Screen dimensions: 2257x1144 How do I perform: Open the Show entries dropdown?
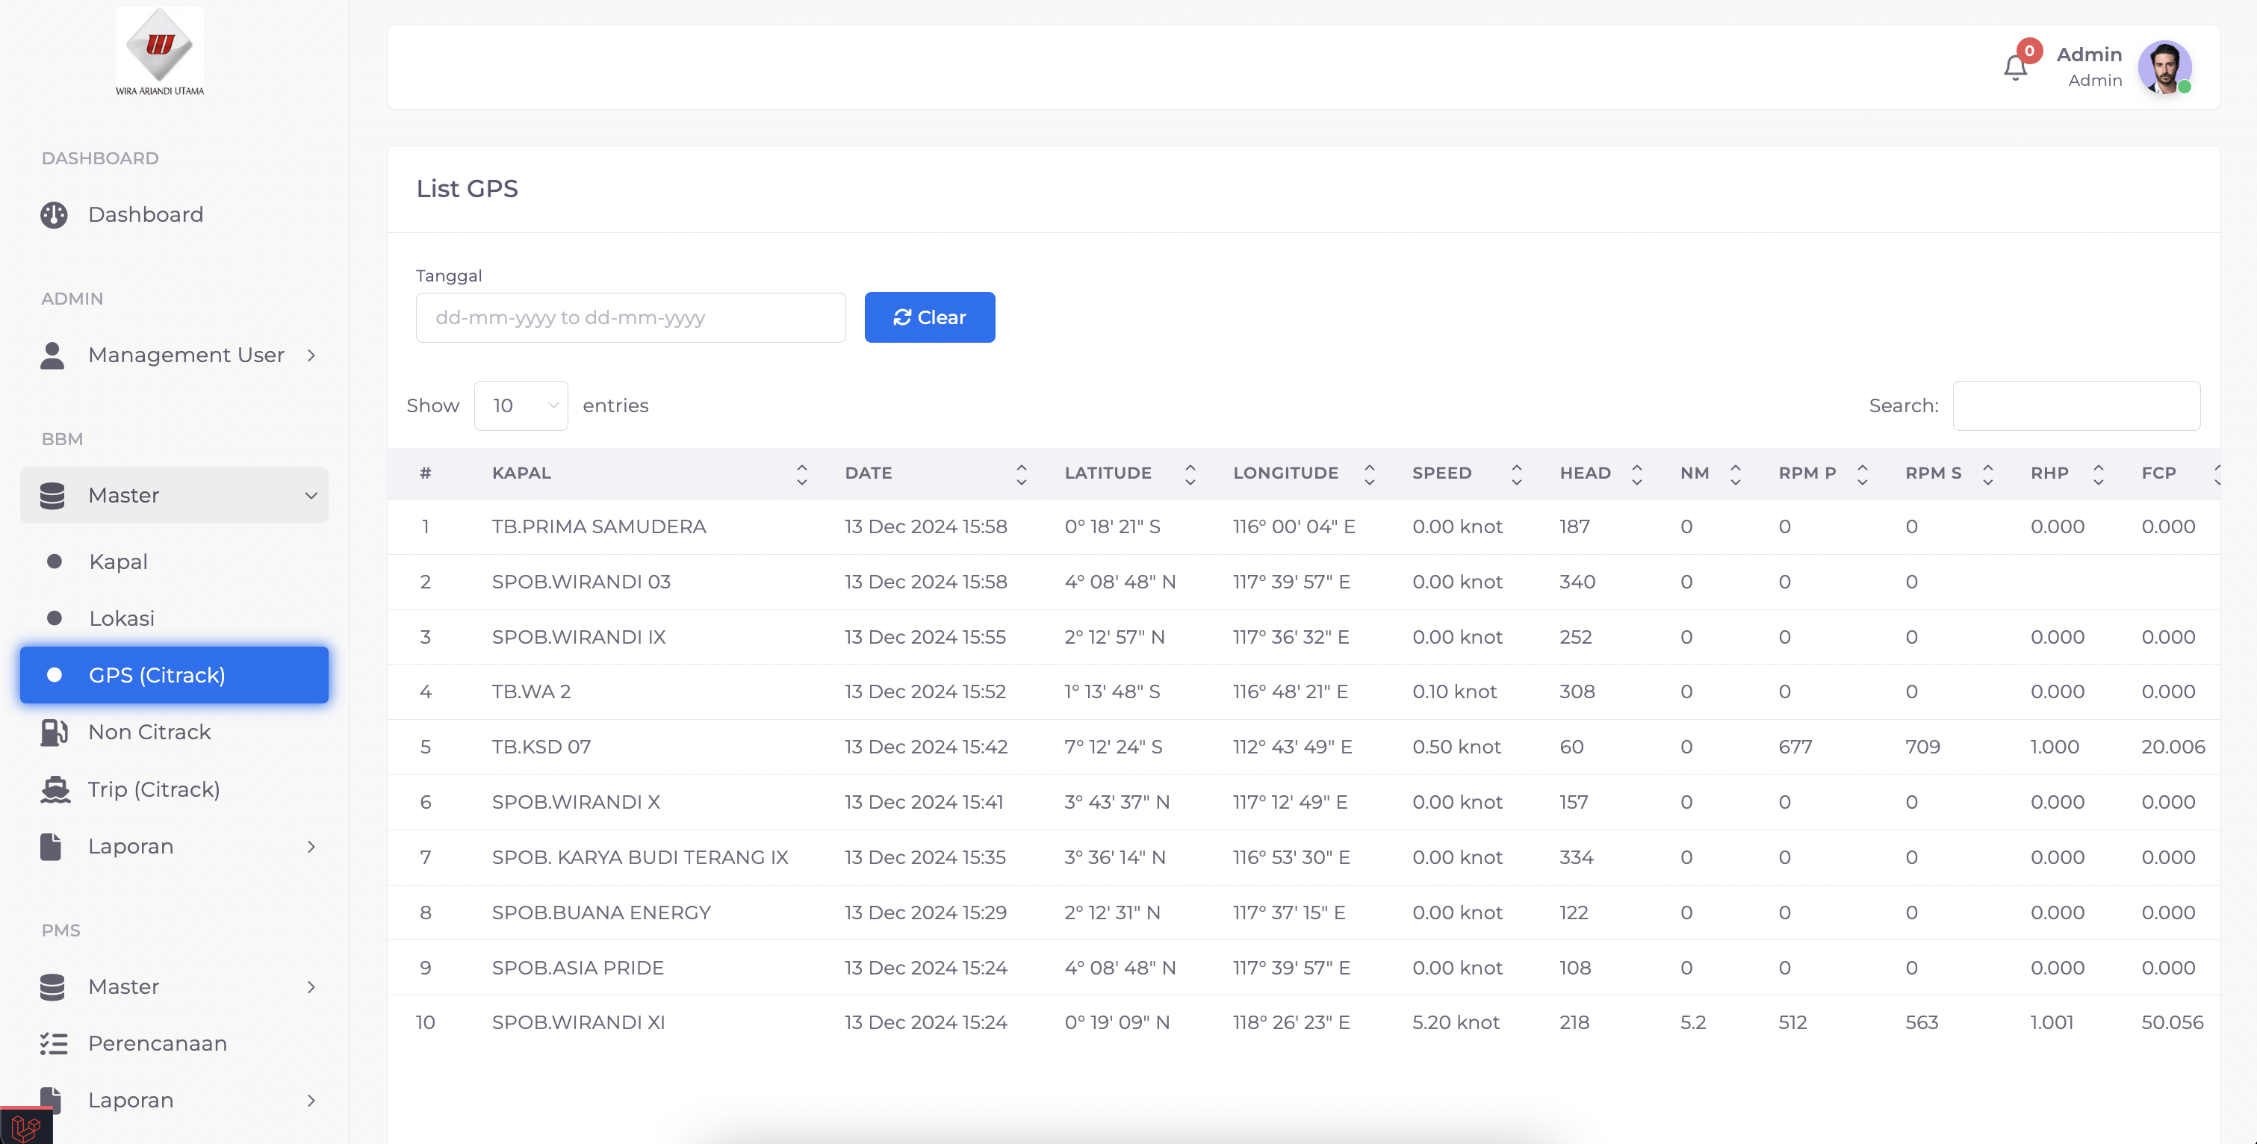pos(521,405)
